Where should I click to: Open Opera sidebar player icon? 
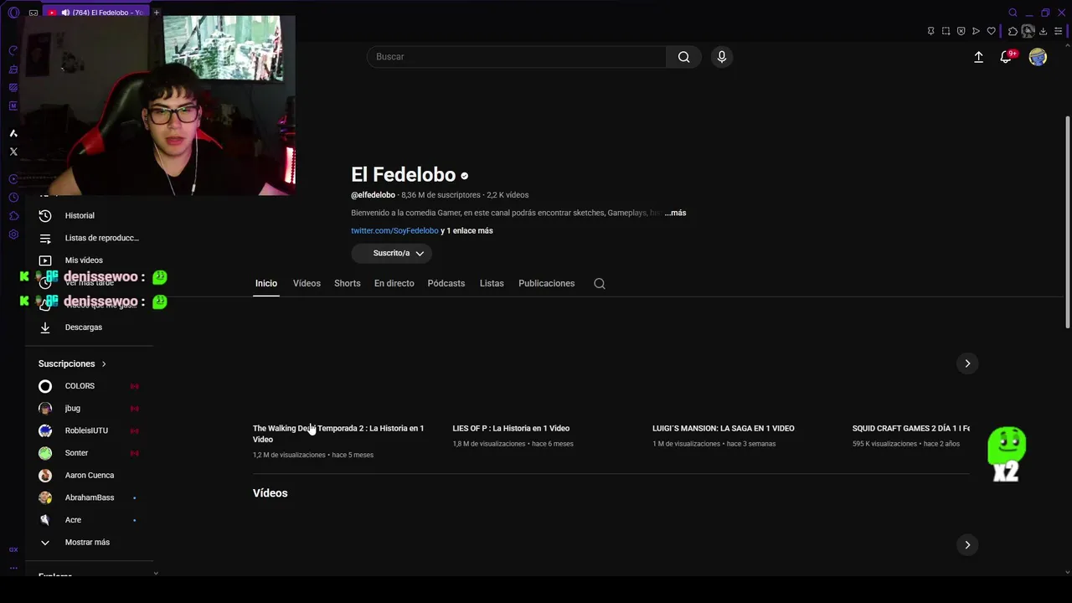click(x=13, y=179)
